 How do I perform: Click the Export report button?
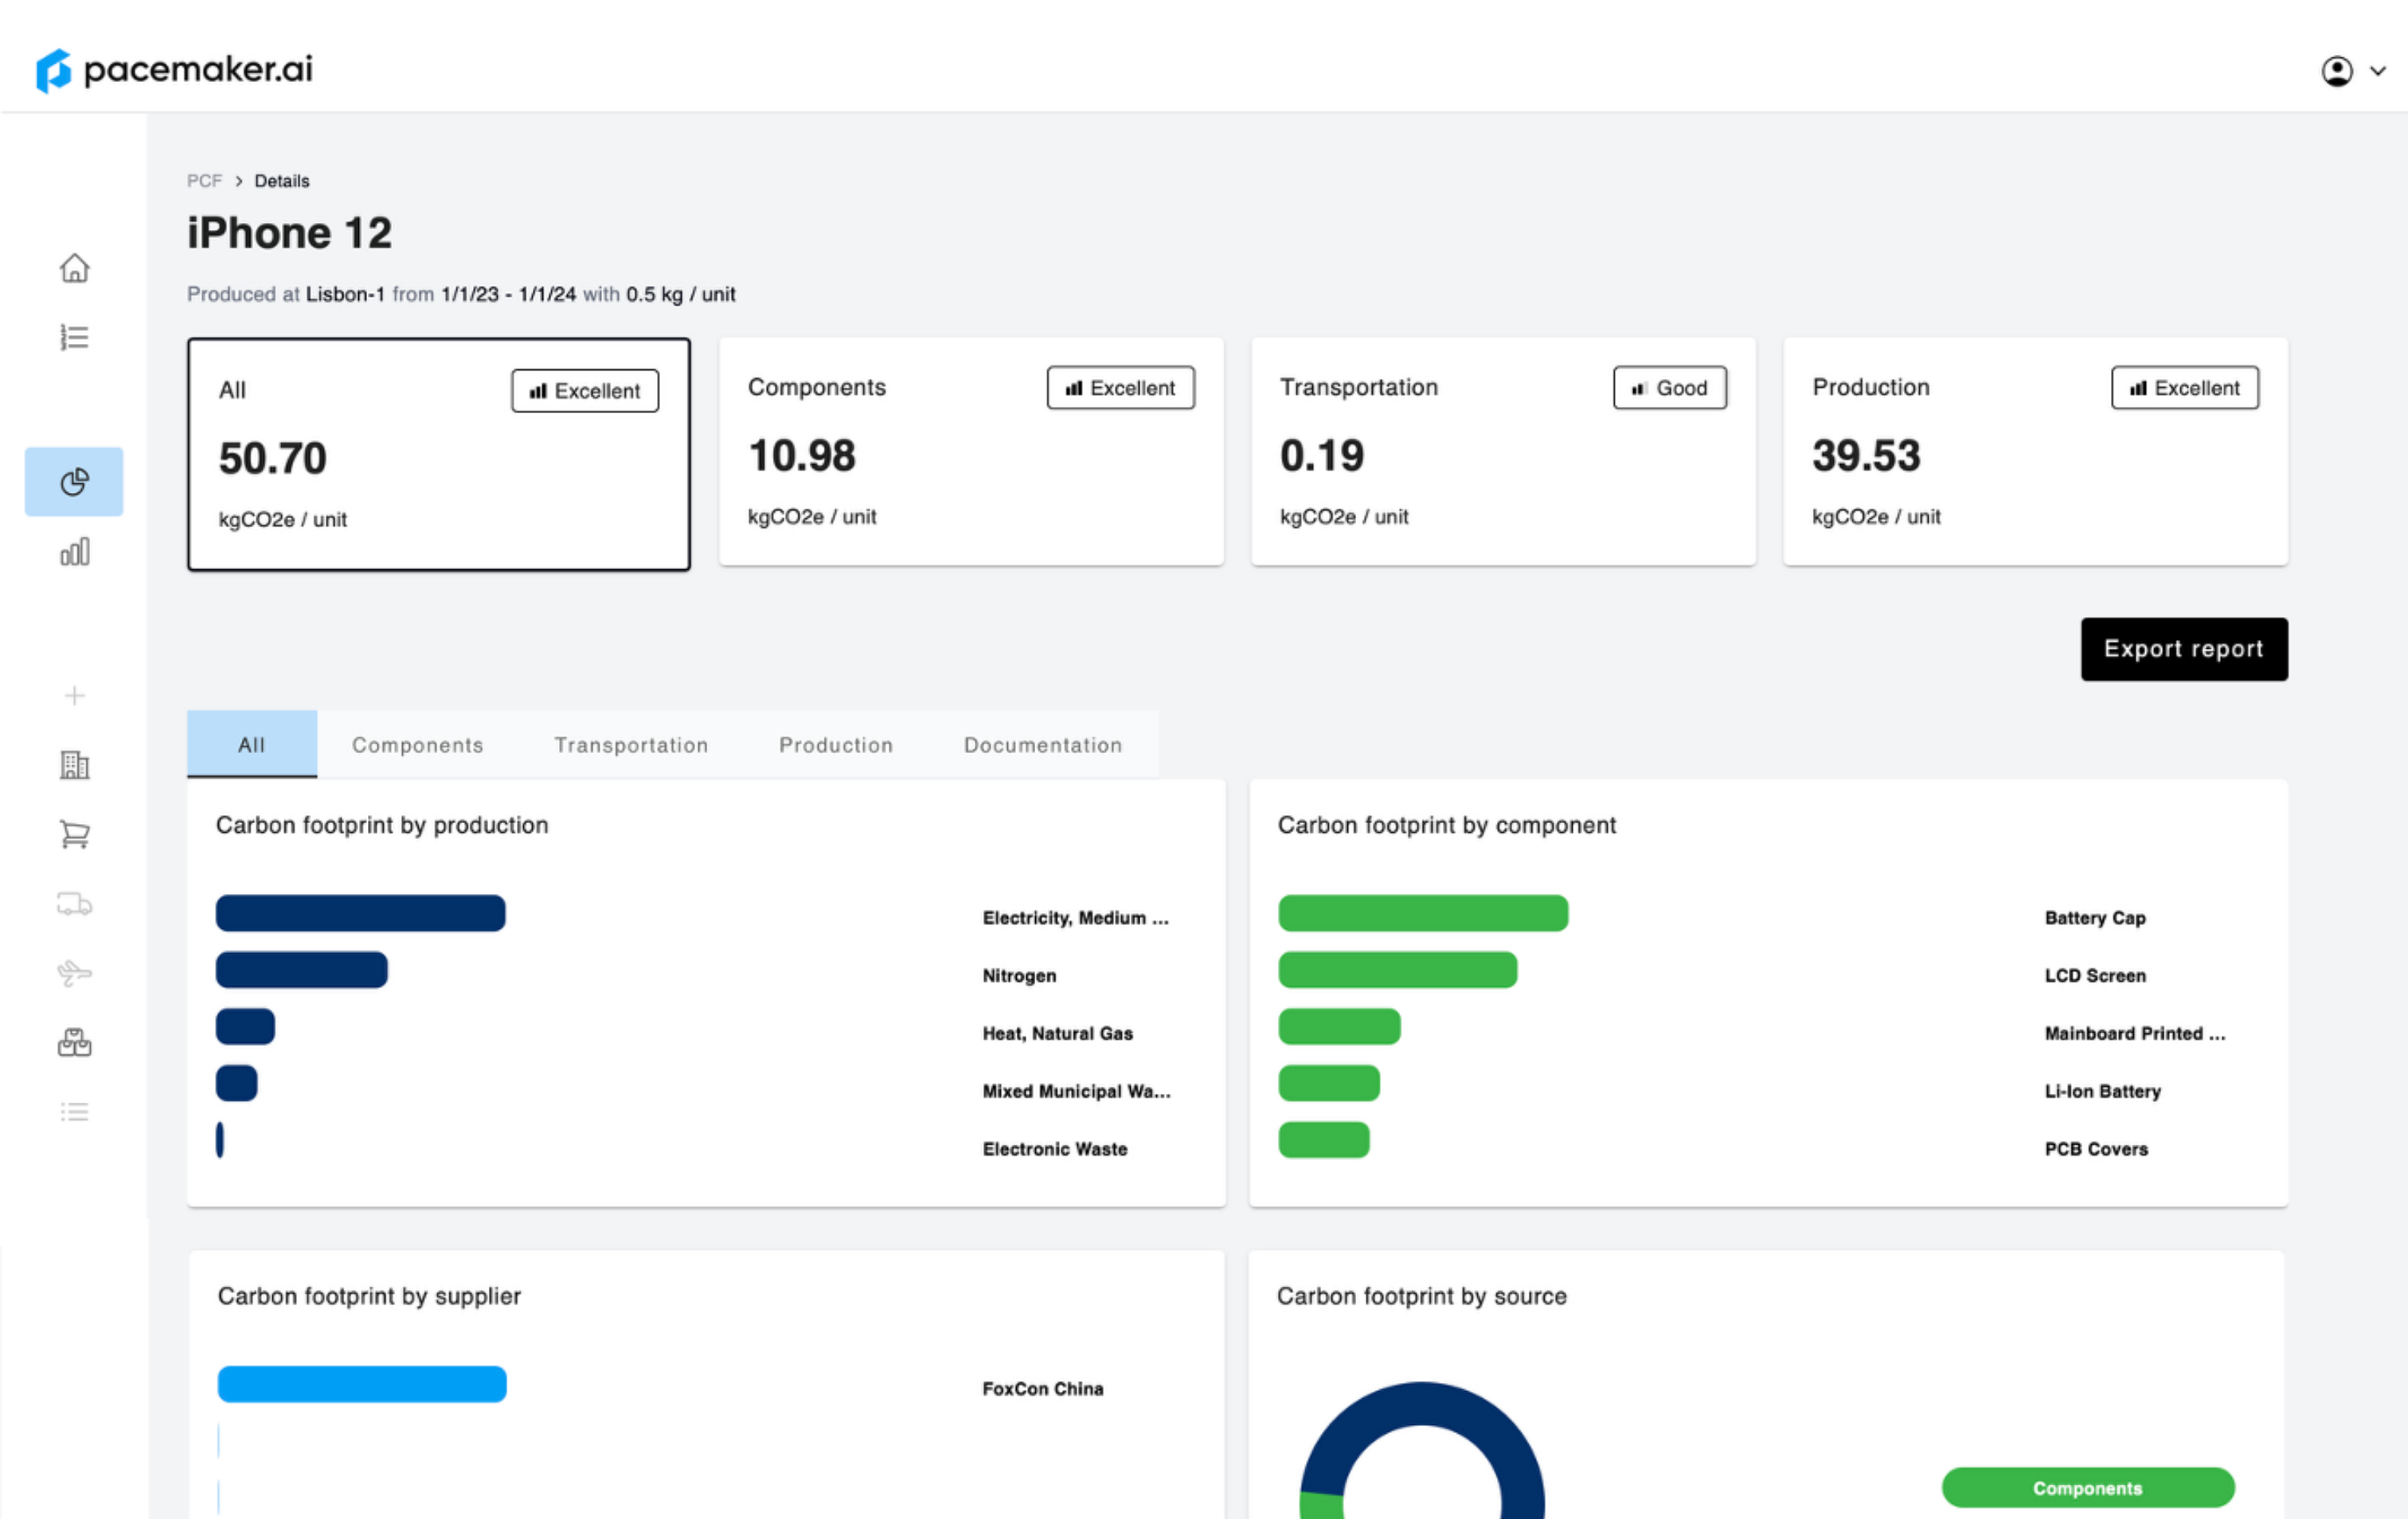tap(2184, 649)
